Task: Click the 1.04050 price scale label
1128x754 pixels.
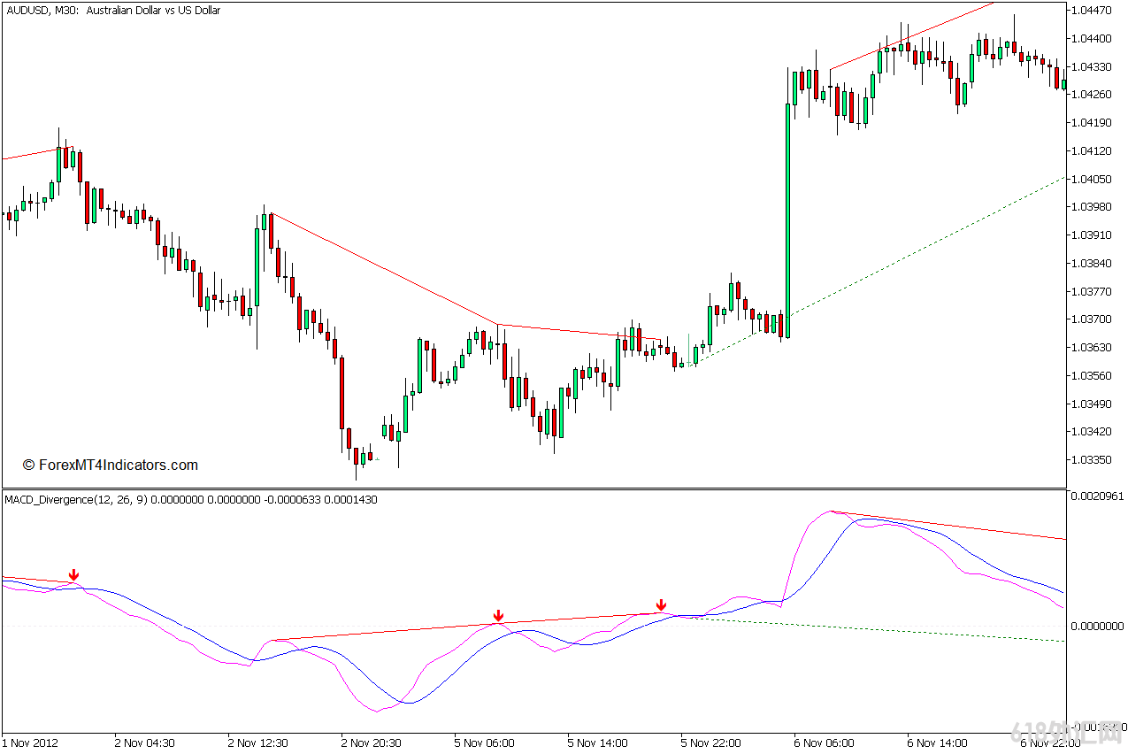Action: (x=1090, y=179)
